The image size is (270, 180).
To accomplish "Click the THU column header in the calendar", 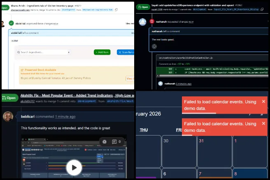I will point(144,130).
